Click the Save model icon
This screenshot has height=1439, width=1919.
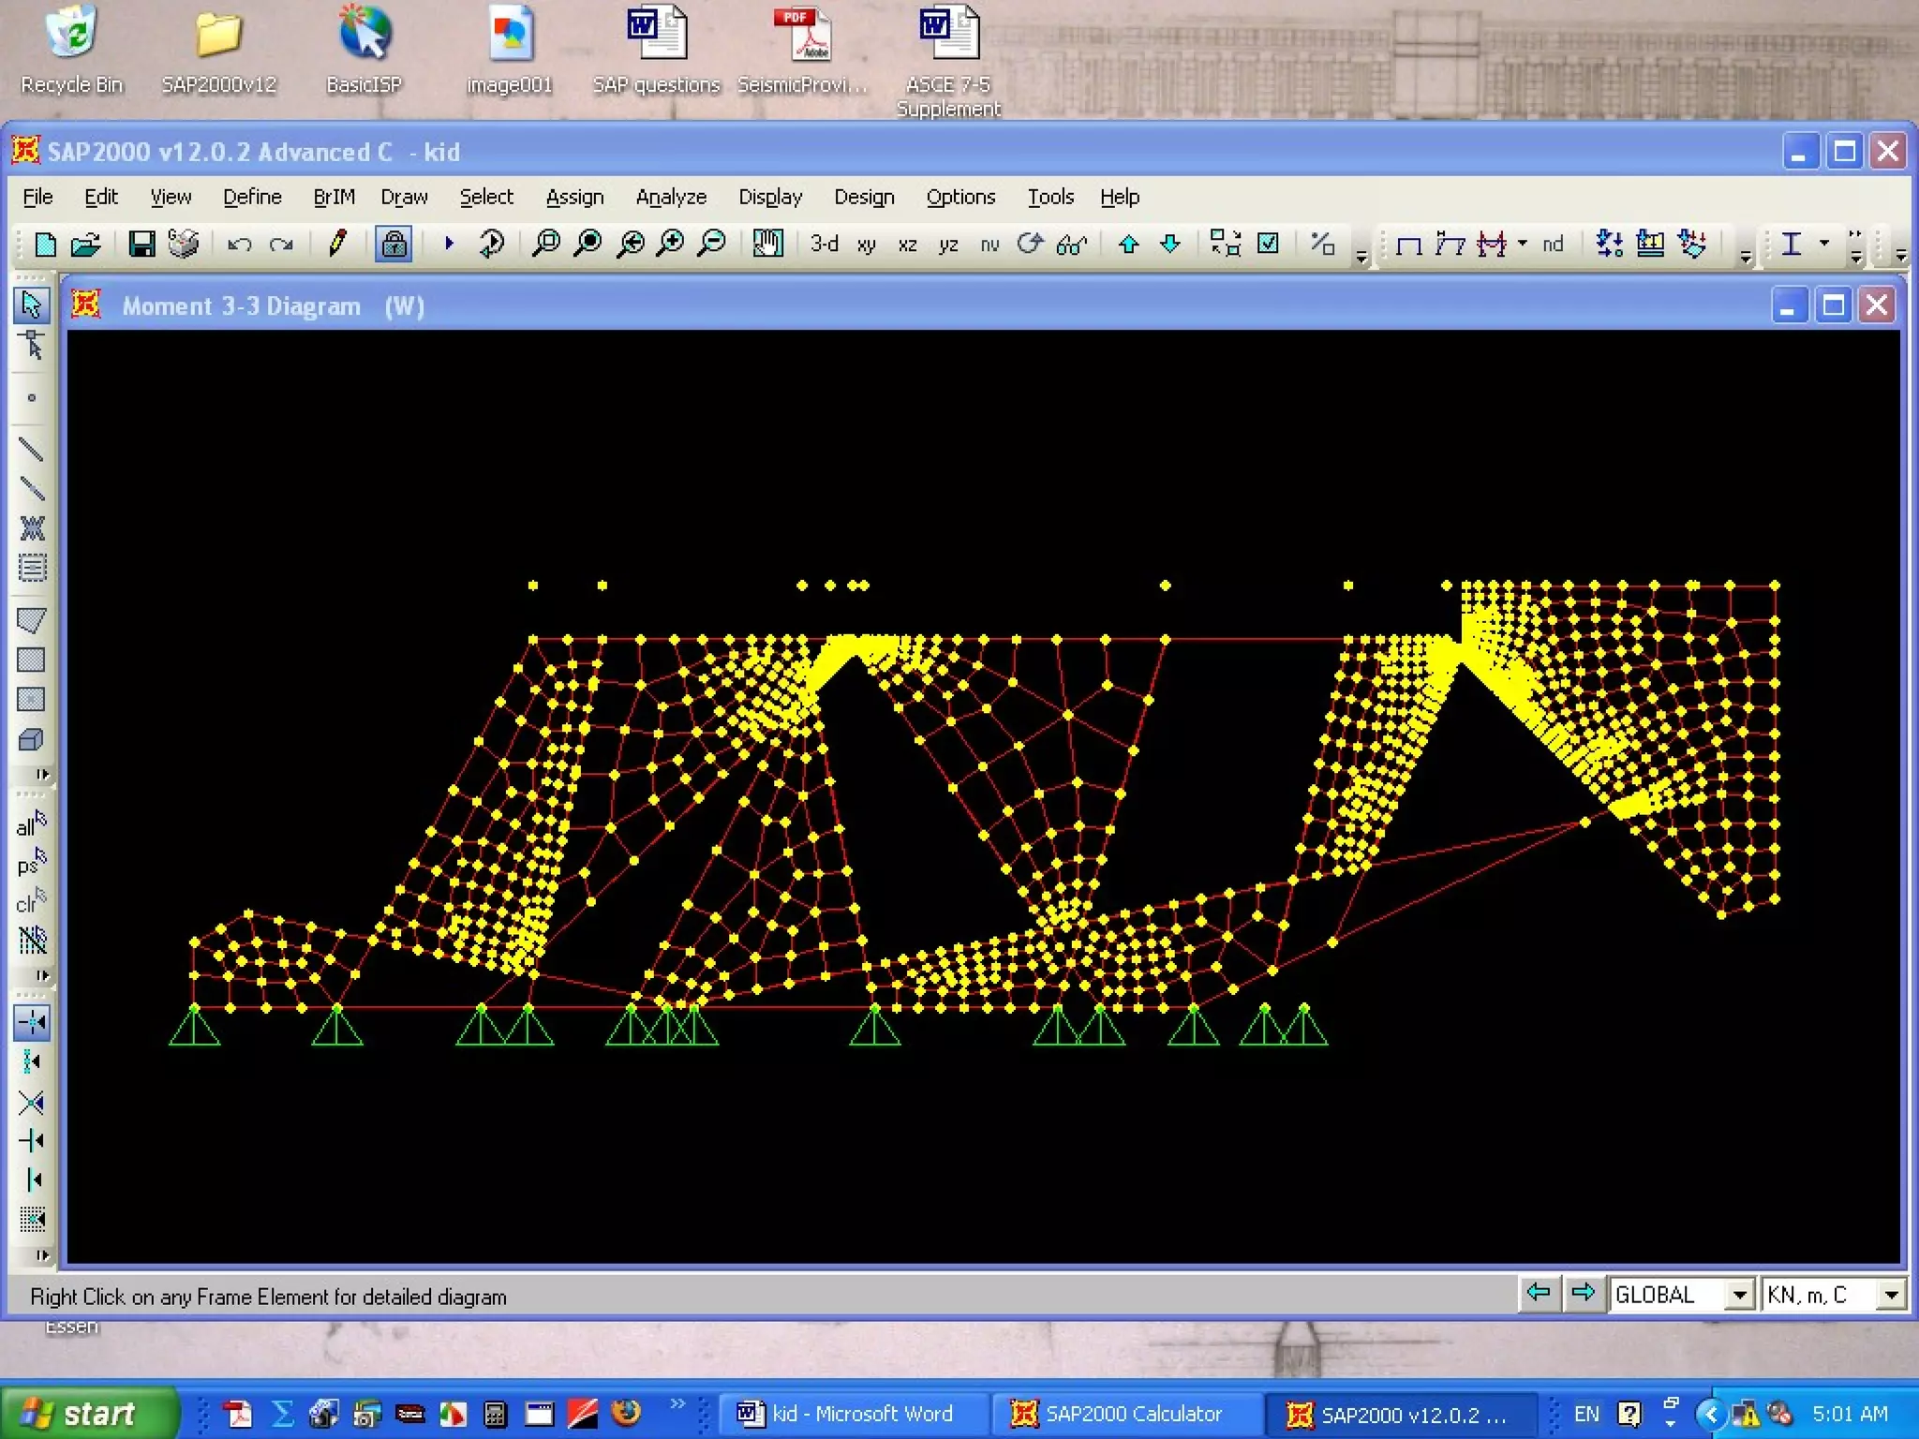(141, 245)
